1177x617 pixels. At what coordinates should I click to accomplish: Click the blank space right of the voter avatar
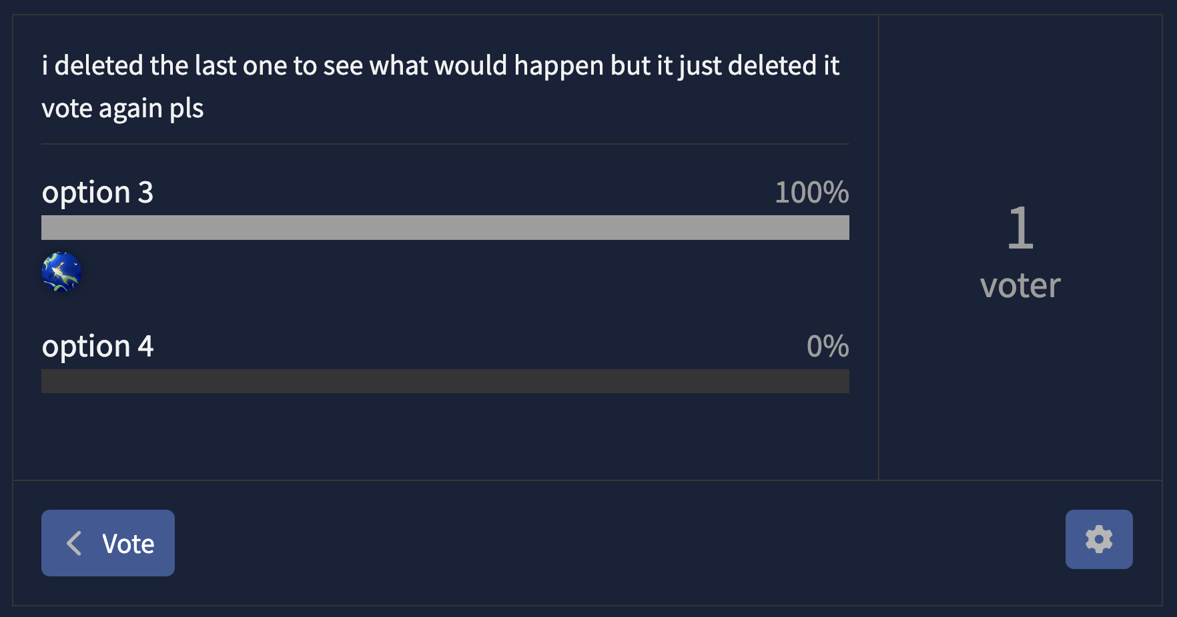465,272
